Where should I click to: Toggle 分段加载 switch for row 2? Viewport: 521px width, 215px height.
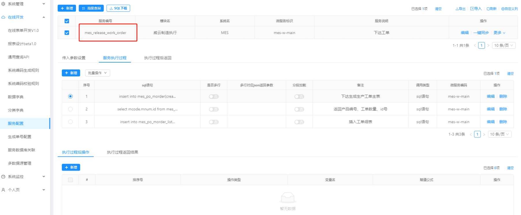click(299, 109)
